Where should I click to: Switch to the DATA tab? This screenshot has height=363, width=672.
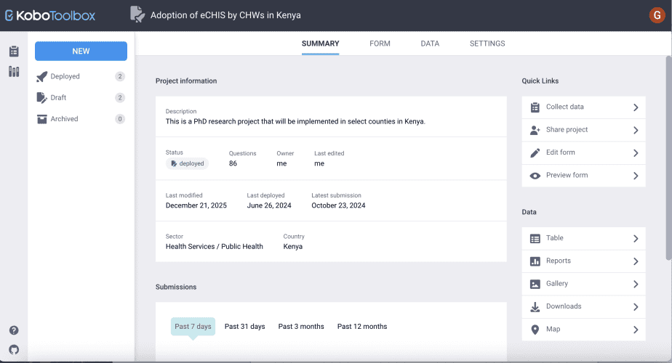(x=430, y=44)
